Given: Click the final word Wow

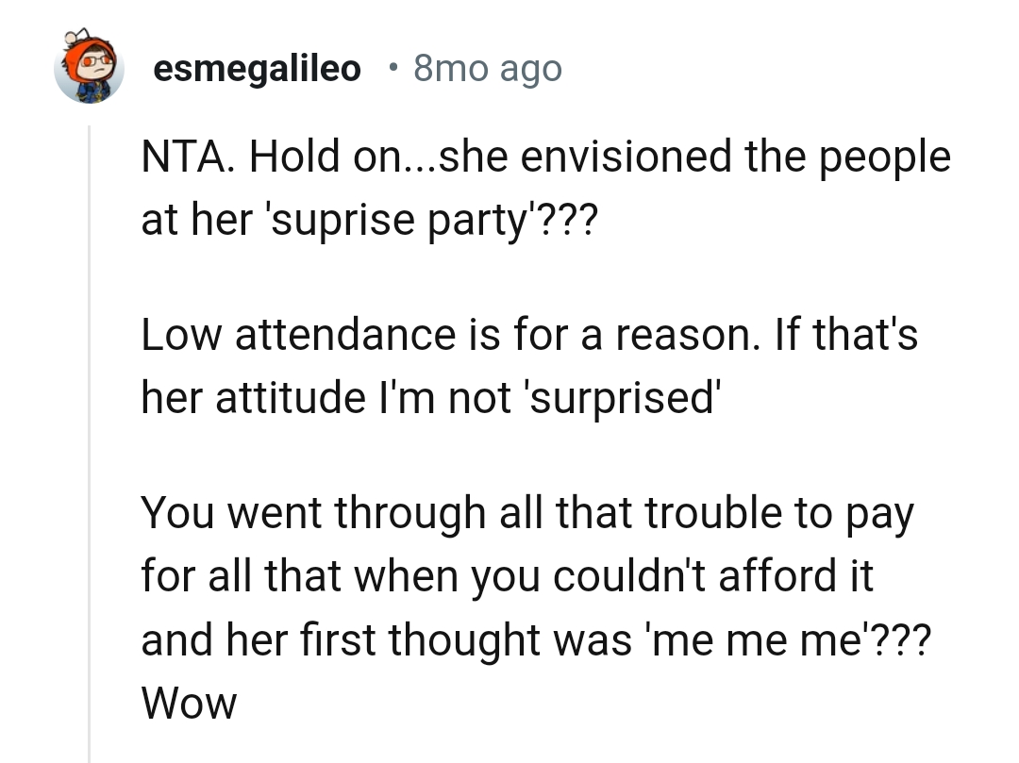Looking at the screenshot, I should pos(188,703).
